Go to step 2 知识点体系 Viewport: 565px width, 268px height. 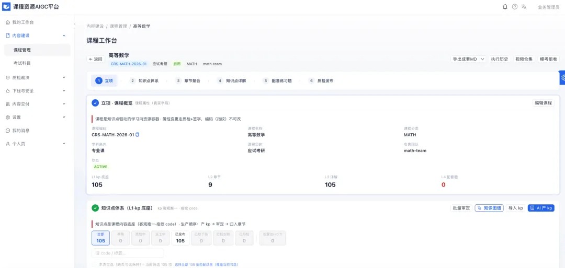[x=144, y=81]
